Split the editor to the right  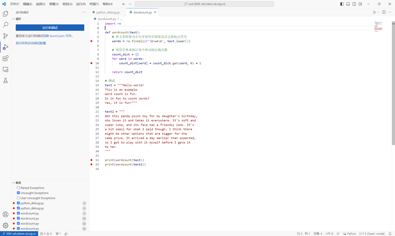(x=384, y=12)
